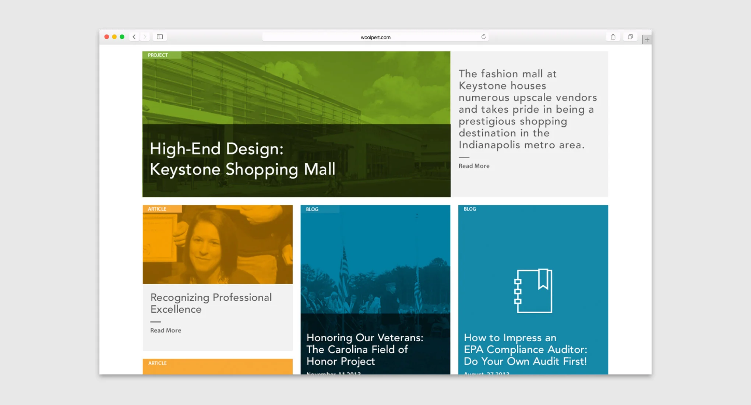Click the notebook bookmark icon on the EPA blog card
Image resolution: width=751 pixels, height=405 pixels.
point(533,291)
